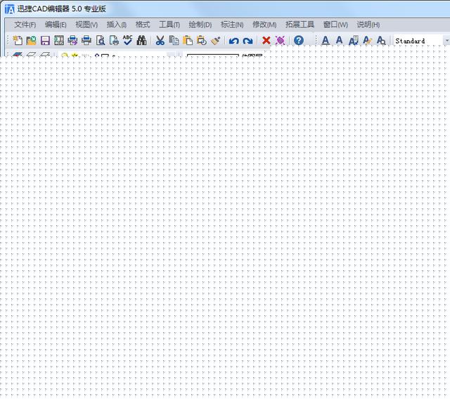Screen dimensions: 450x399
Task: Redo the last undone action
Action: pos(247,41)
